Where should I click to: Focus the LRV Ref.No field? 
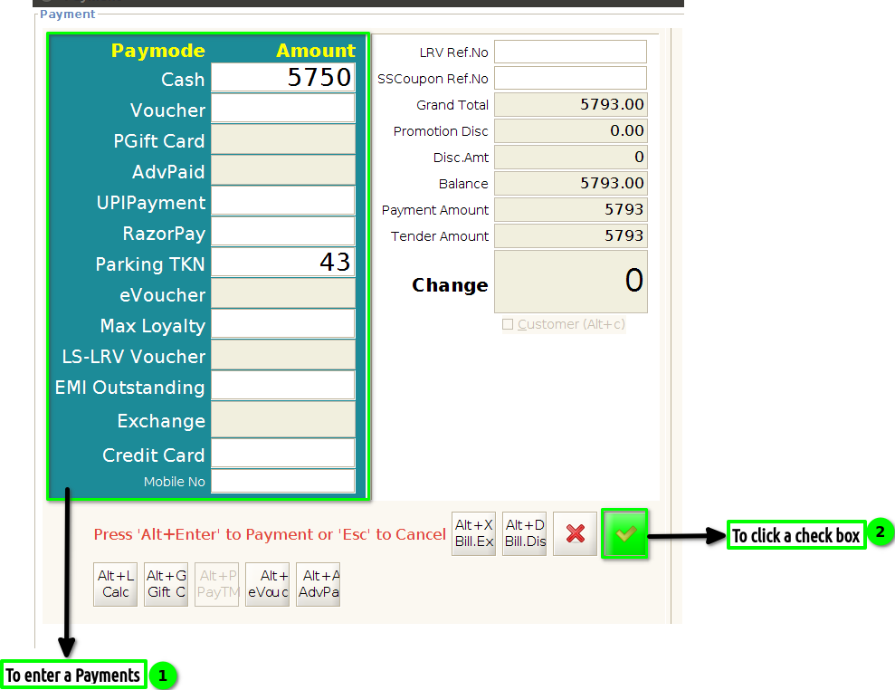[x=570, y=52]
